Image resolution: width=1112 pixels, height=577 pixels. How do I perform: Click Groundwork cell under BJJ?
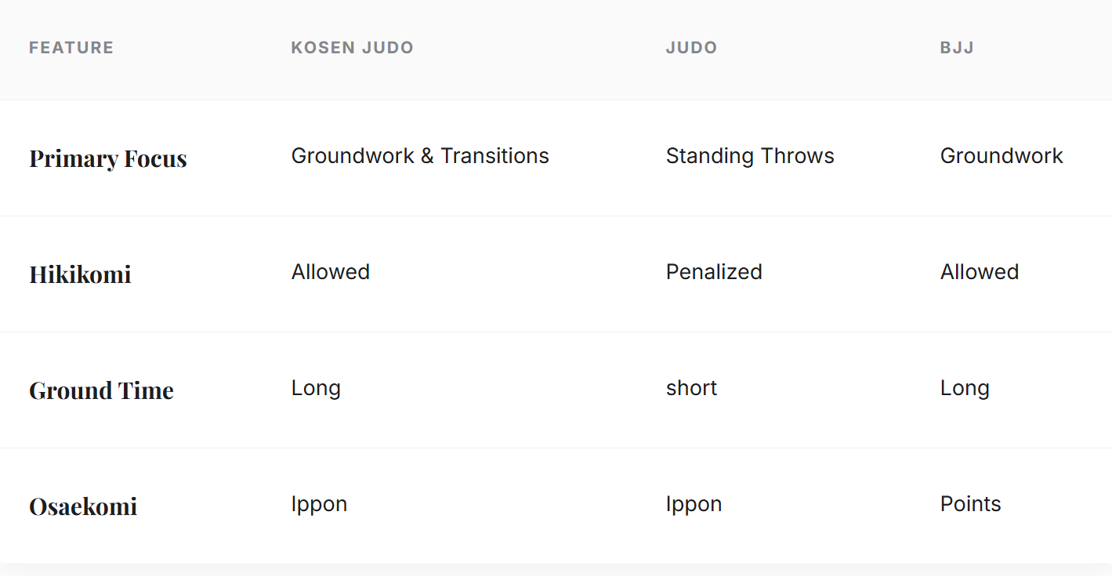(x=1002, y=156)
